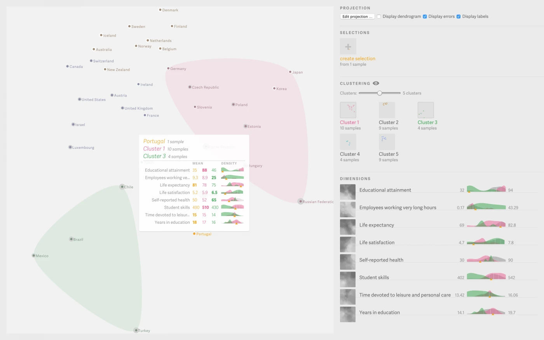The height and width of the screenshot is (340, 544).
Task: Expand the 'Time devoted to leisur…' tooltip row
Action: point(167,214)
